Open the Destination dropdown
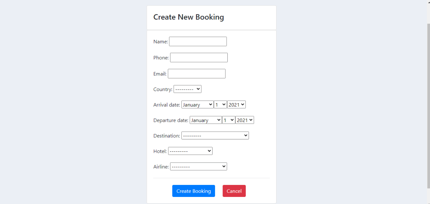 click(x=215, y=135)
